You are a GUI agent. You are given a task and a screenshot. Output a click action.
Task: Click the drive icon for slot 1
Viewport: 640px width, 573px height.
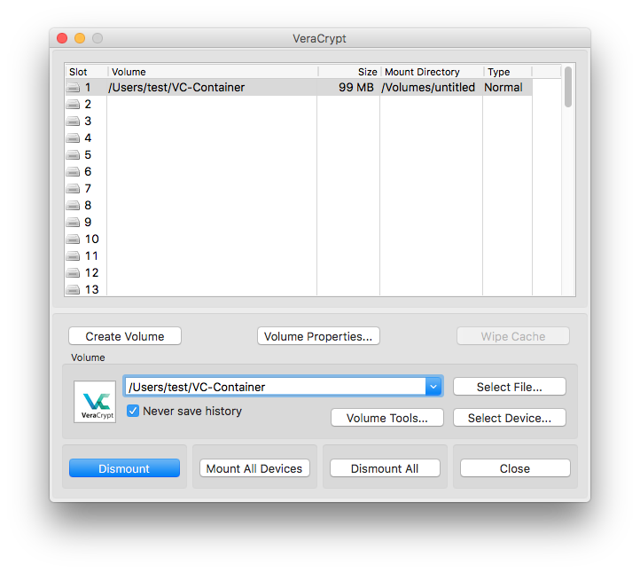point(73,88)
